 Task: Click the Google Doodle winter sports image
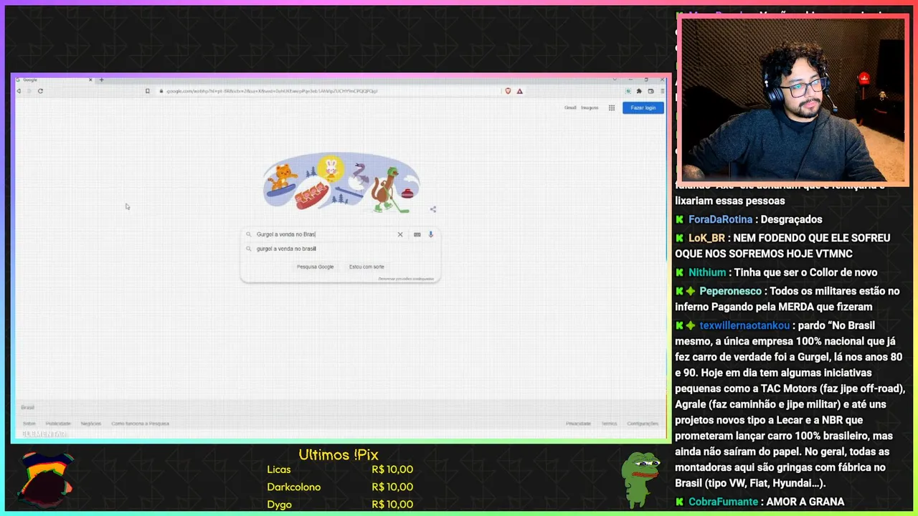[341, 183]
